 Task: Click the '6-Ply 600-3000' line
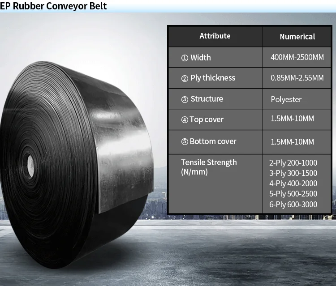293,205
